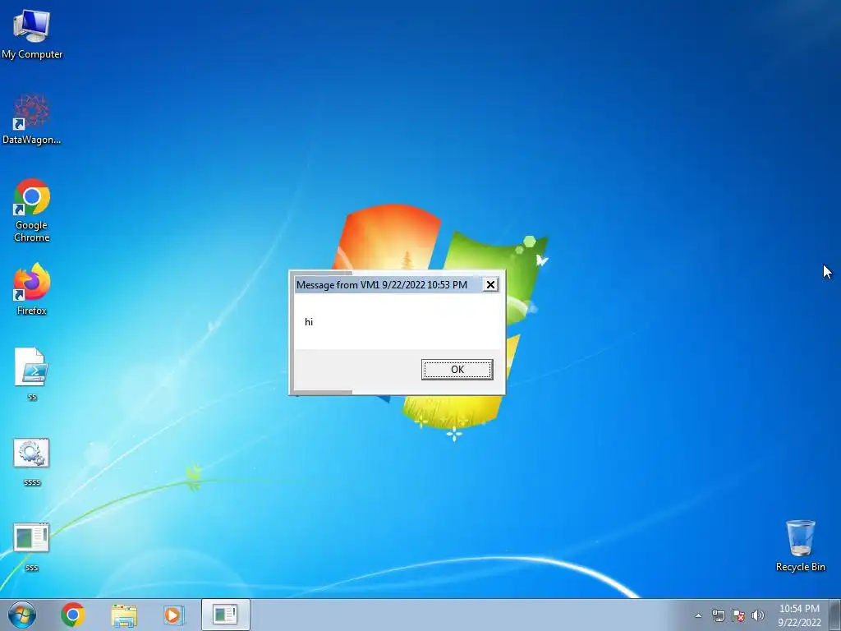Click OK in the message dialog
Image resolution: width=841 pixels, height=631 pixels.
(x=457, y=370)
